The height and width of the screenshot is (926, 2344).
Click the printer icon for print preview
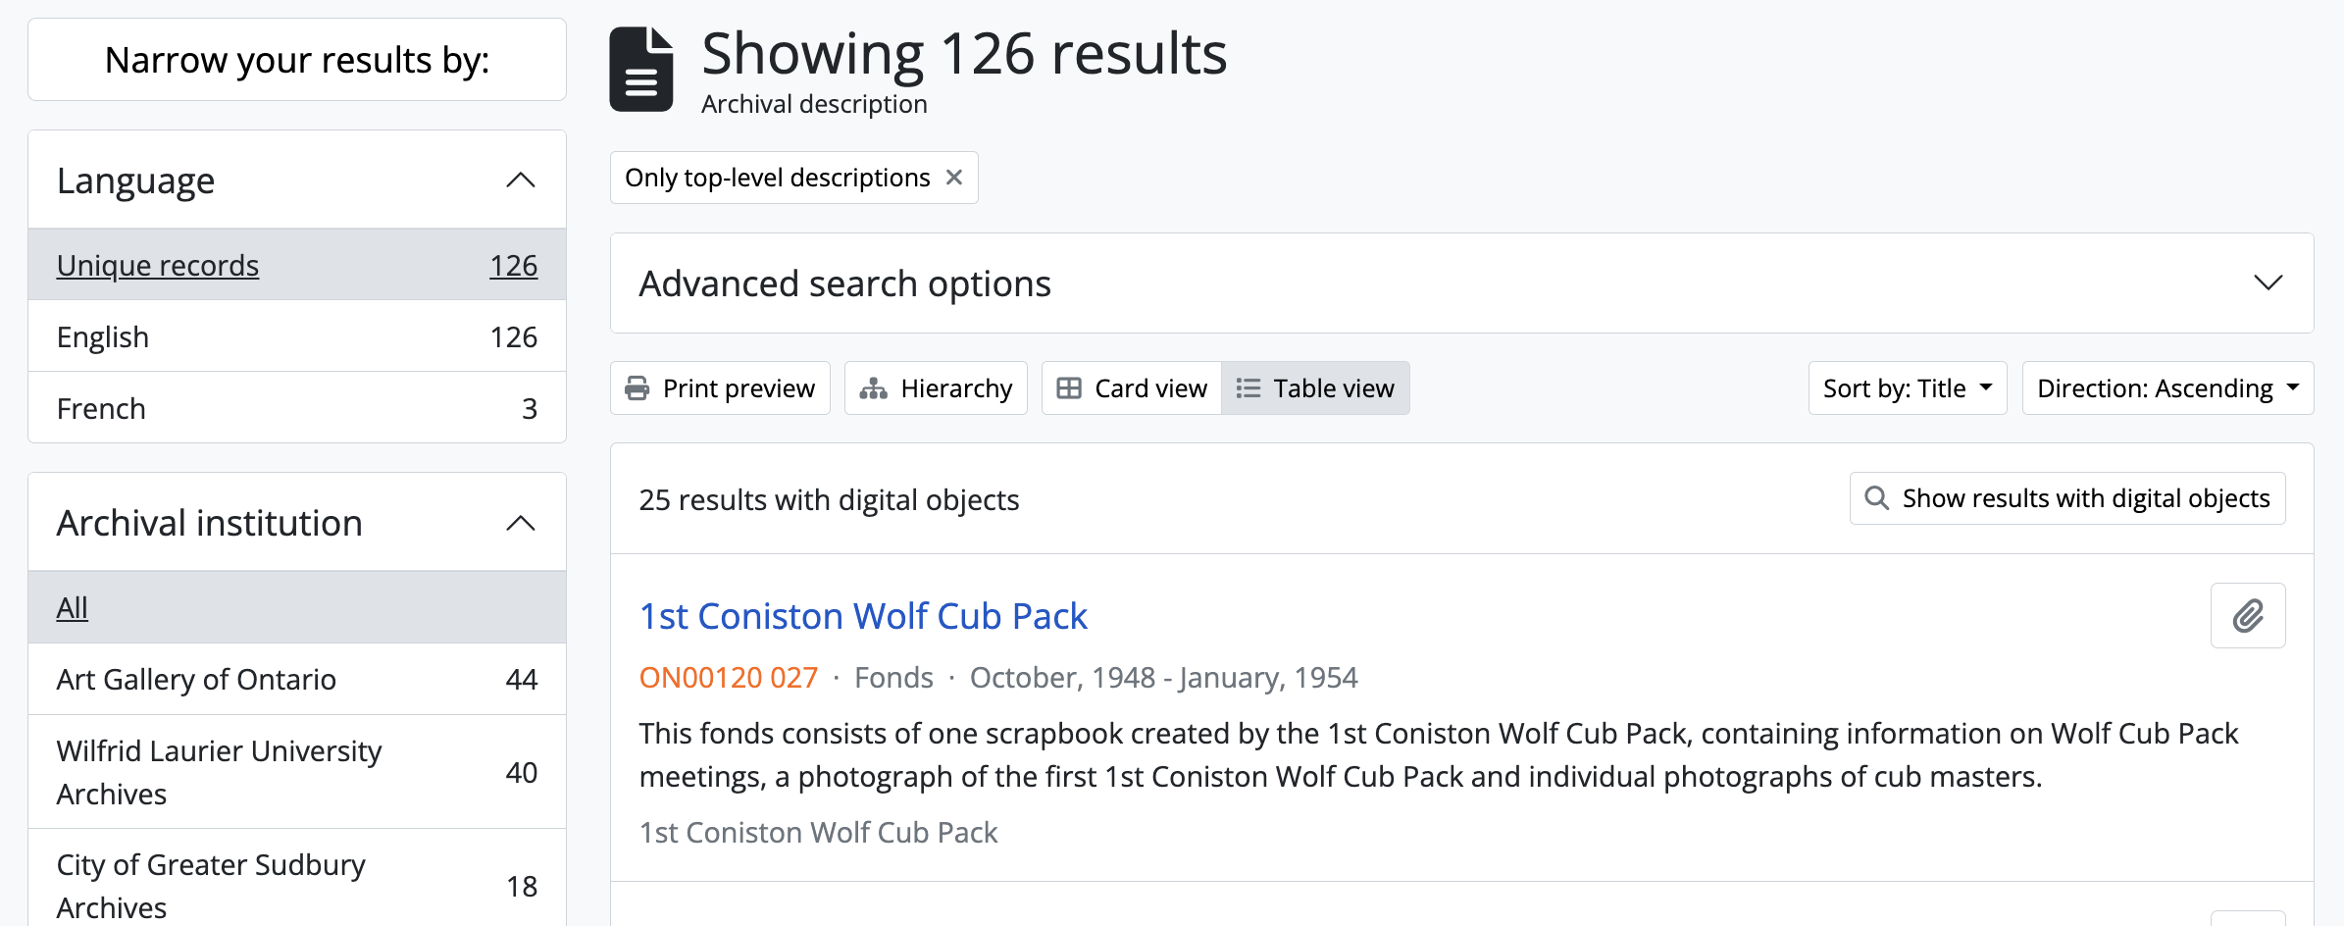click(637, 388)
